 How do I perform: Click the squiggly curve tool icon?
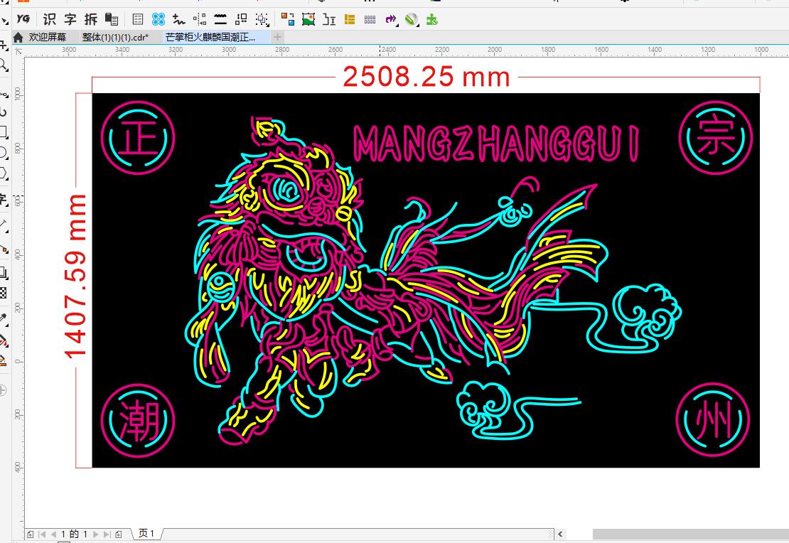pos(178,19)
